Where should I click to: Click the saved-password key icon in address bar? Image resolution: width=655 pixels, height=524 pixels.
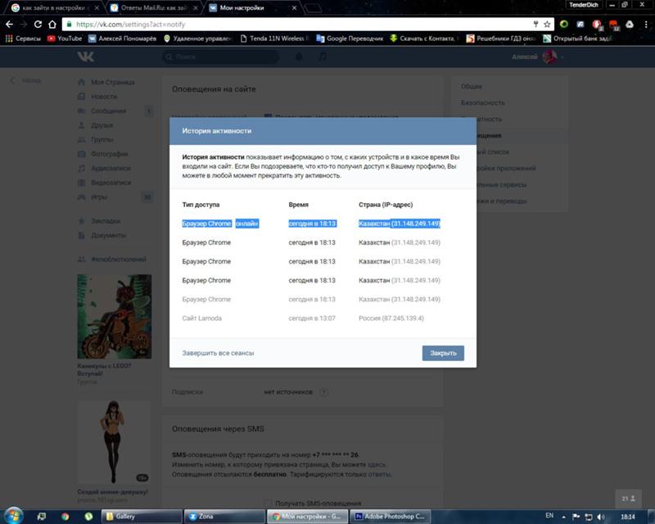coord(535,25)
